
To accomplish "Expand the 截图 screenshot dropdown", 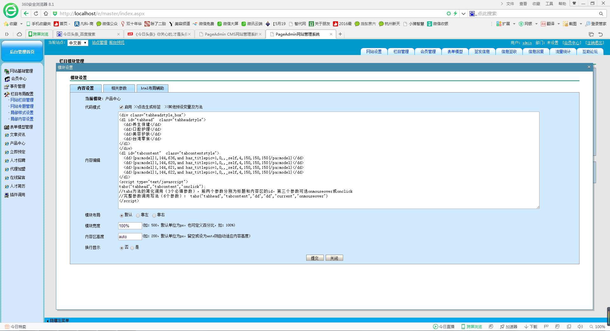I will coord(581,24).
